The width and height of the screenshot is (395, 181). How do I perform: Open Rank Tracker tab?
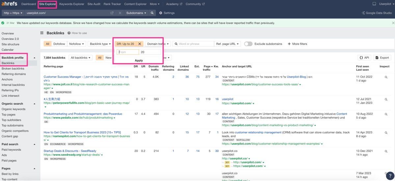(112, 4)
